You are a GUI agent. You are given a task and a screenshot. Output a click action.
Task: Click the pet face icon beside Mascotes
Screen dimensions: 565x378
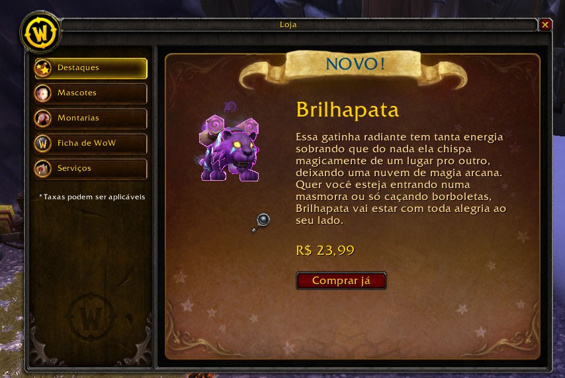pos(43,93)
